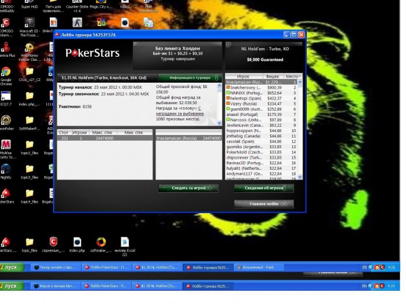Select gueni0099 player row
This screenshot has height=304, width=406.
(x=261, y=109)
